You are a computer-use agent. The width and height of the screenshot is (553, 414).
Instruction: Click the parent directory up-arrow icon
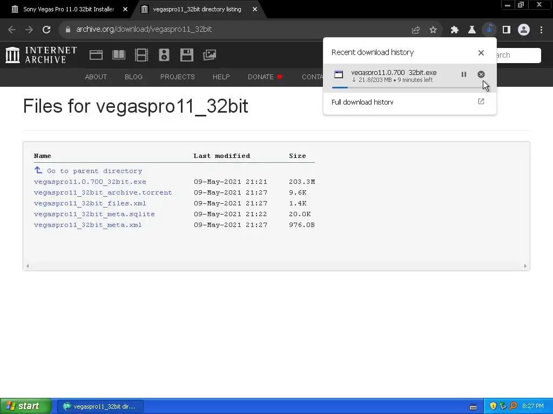point(38,170)
